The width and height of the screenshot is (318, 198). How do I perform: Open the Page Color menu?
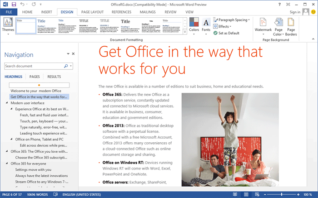pos(278,27)
